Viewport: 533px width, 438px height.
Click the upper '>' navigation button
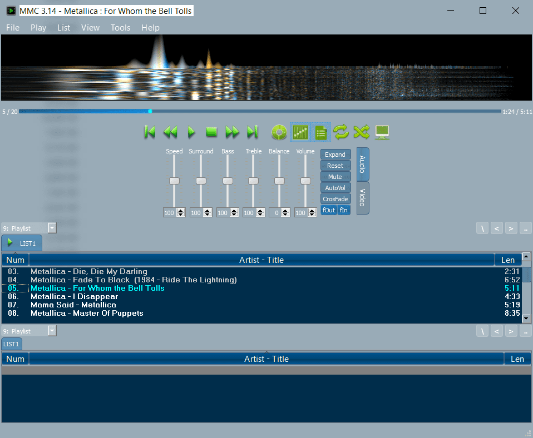(x=511, y=228)
